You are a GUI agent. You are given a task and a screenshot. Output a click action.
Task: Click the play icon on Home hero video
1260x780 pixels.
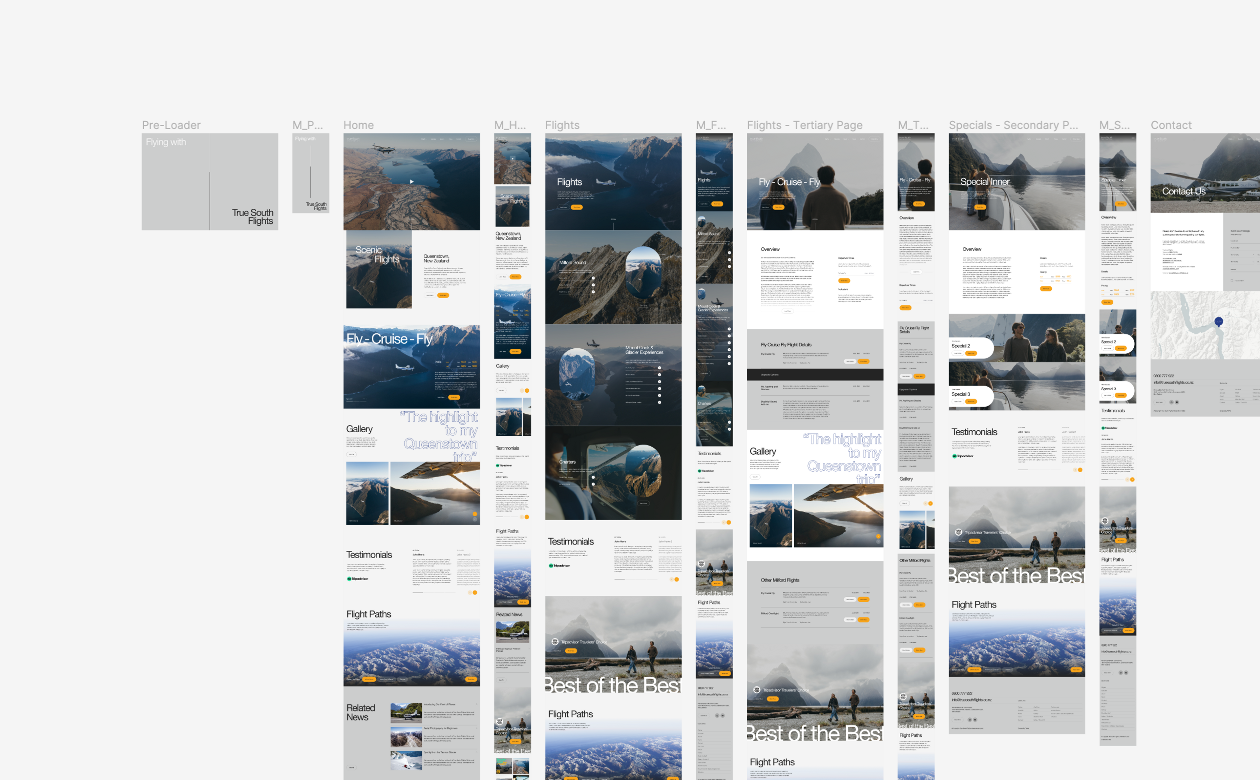tap(411, 182)
